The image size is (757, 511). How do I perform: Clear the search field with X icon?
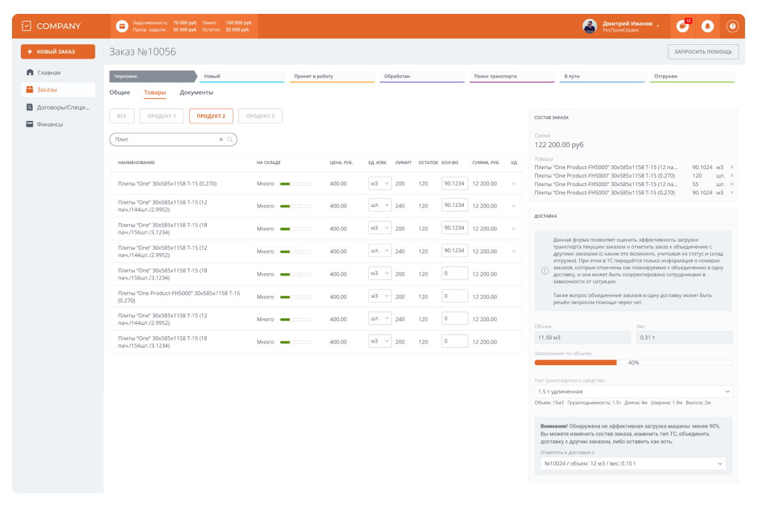[221, 139]
